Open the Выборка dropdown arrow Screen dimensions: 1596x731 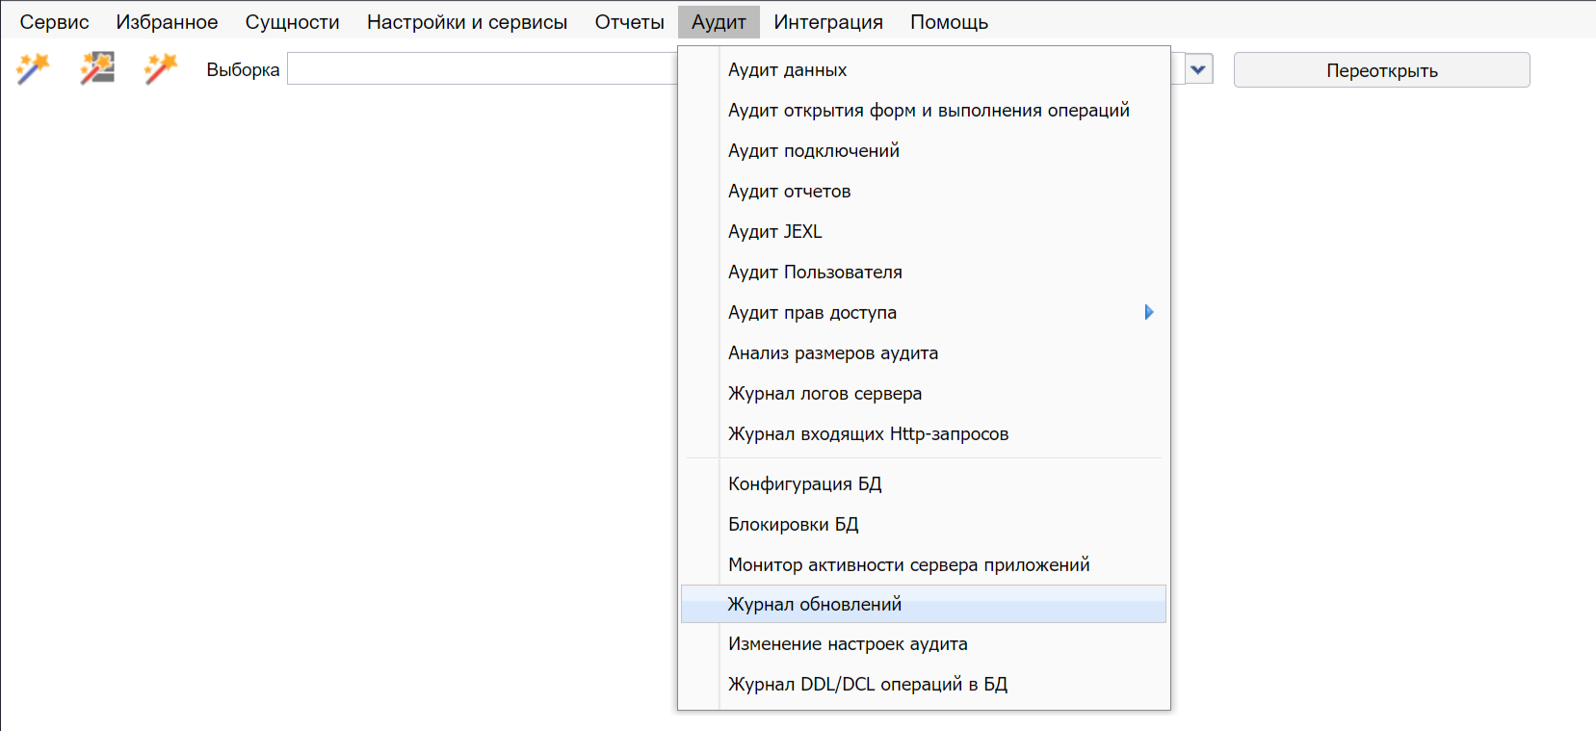[x=1198, y=69]
